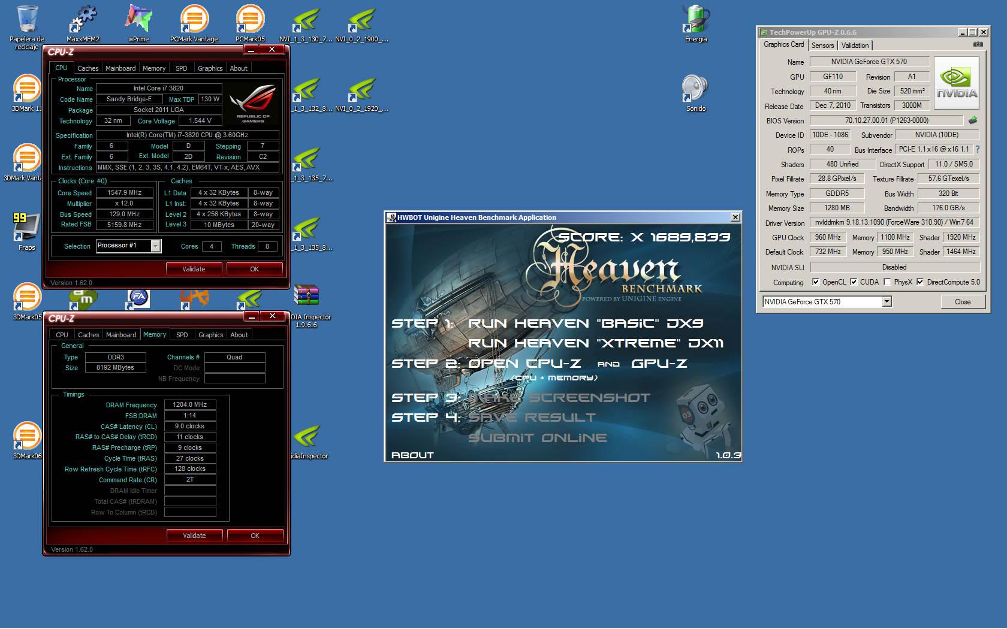Image resolution: width=1007 pixels, height=629 pixels.
Task: Click the DRAM Frequency value 1204.0 MHz
Action: [189, 405]
